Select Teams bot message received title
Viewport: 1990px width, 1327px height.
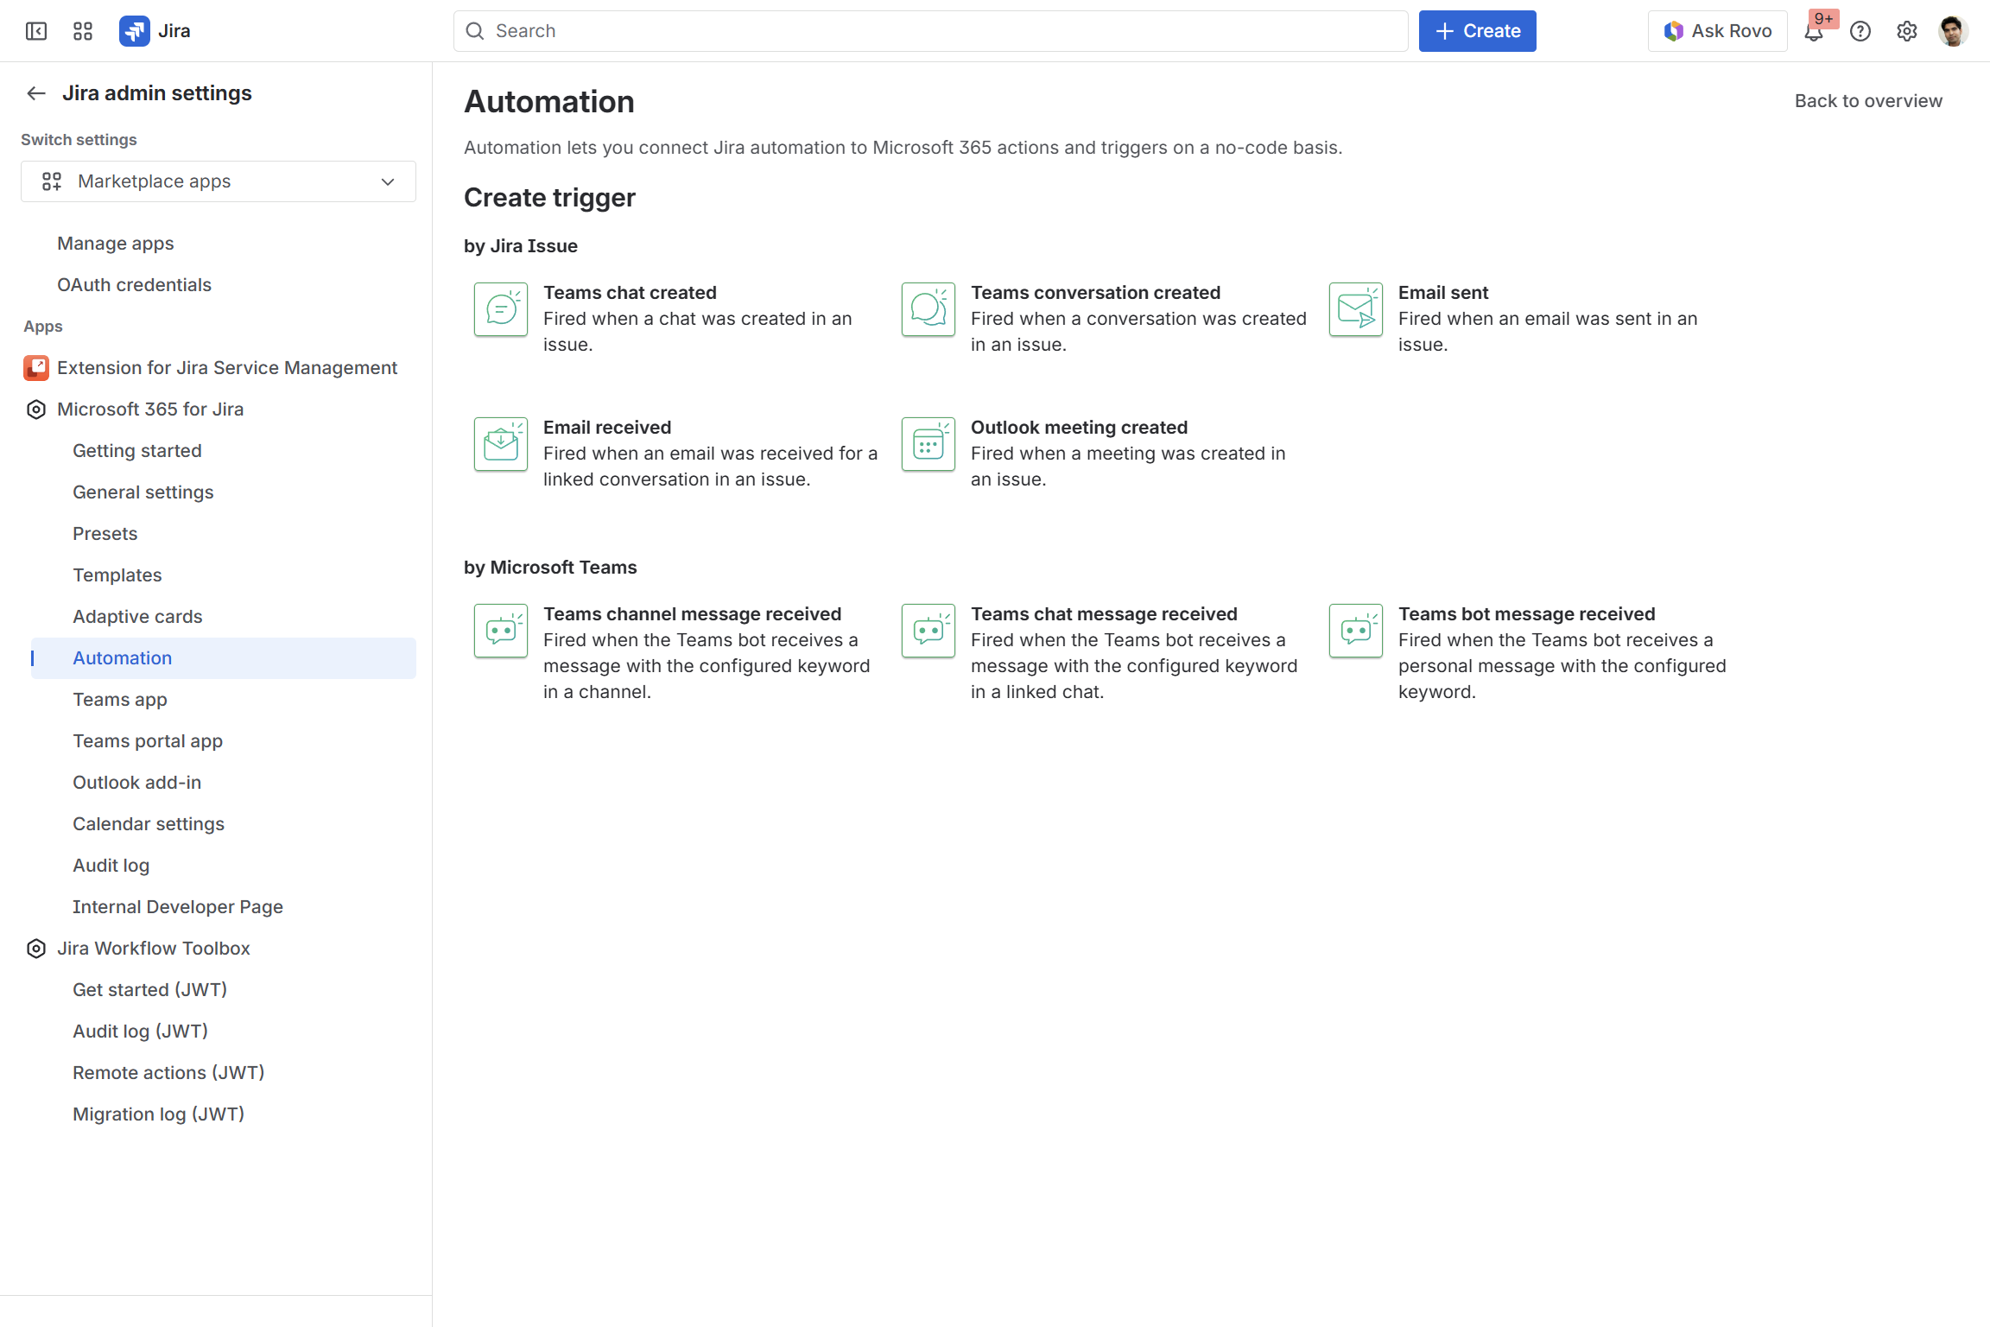[1527, 614]
